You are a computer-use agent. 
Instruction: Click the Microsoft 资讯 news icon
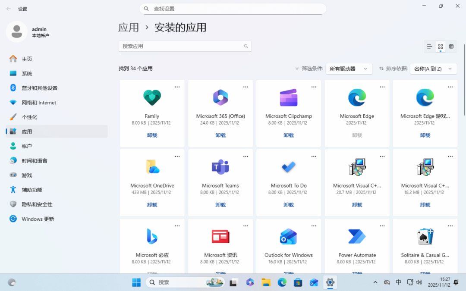220,236
